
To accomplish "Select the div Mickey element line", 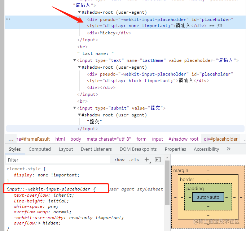I will (109, 33).
